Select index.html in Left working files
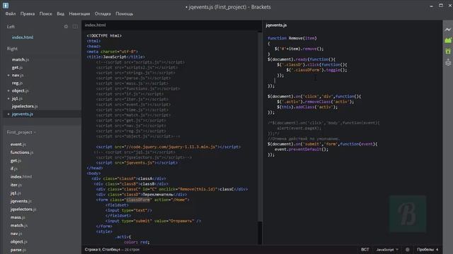The image size is (453, 254). (23, 37)
